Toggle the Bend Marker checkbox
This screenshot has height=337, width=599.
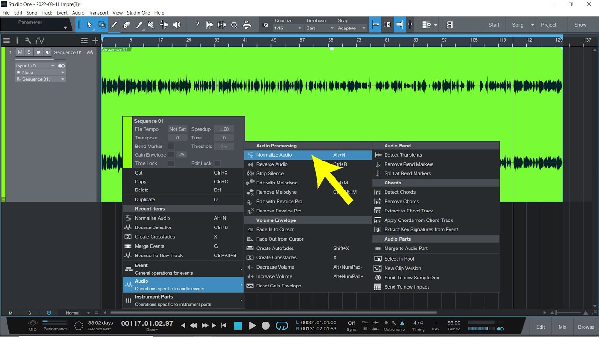171,147
